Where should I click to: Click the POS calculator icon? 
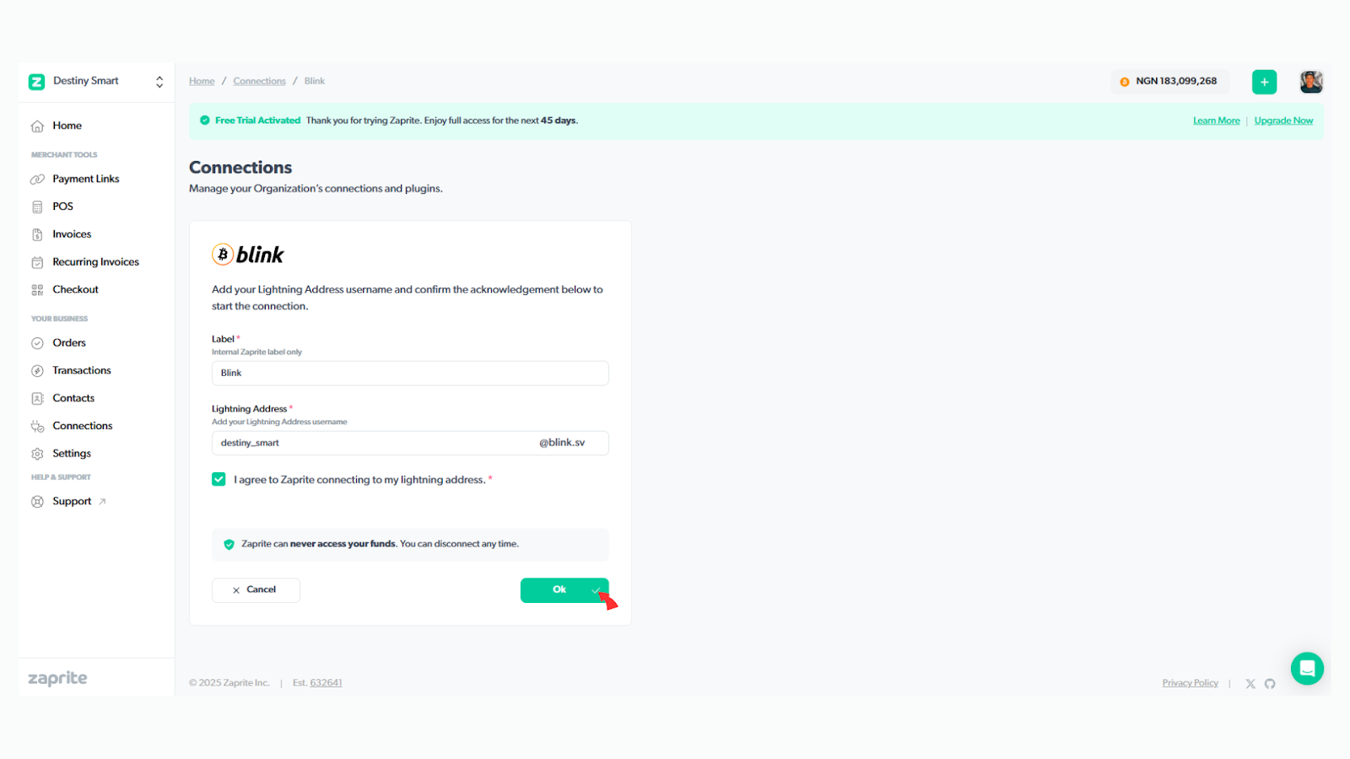pyautogui.click(x=37, y=207)
